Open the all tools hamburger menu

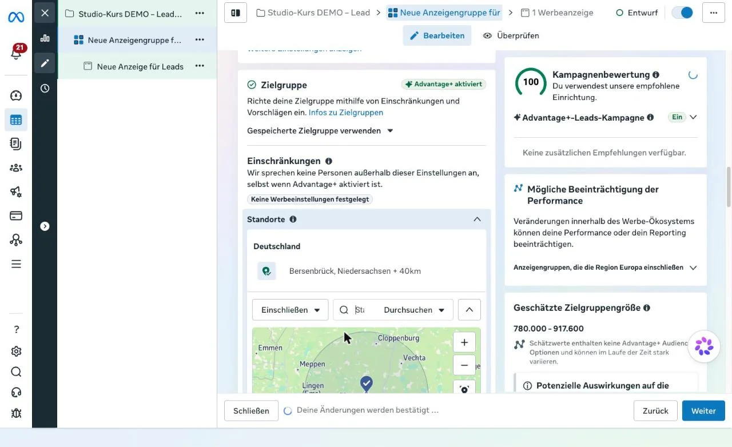(x=16, y=264)
